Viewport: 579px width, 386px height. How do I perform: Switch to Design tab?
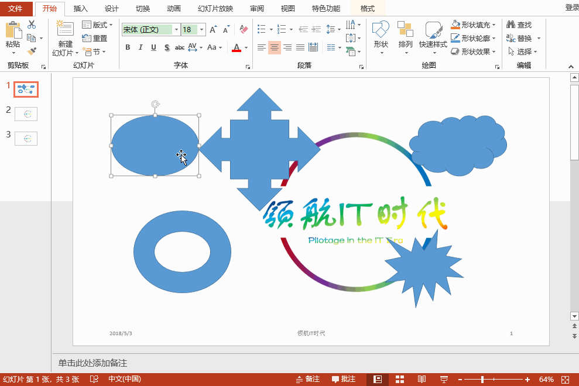point(111,9)
